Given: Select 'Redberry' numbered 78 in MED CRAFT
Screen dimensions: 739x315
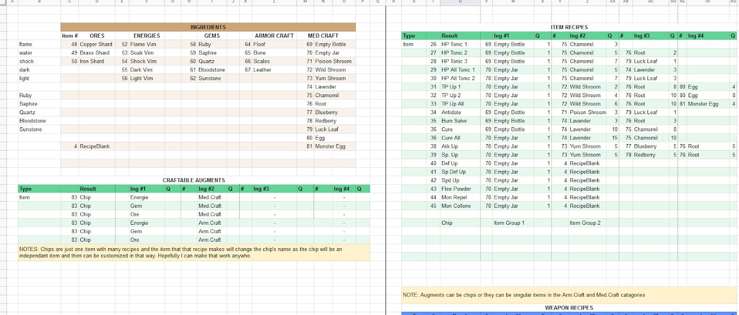Looking at the screenshot, I should pos(335,121).
